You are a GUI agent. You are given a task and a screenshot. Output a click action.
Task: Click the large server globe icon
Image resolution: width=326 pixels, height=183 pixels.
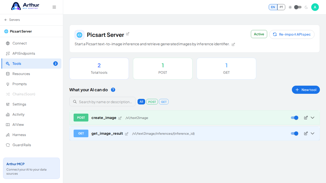point(79,35)
